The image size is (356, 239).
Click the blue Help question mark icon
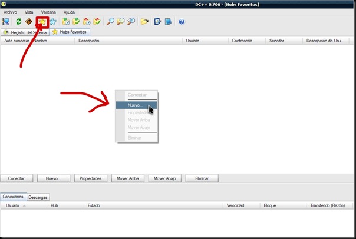pos(182,22)
